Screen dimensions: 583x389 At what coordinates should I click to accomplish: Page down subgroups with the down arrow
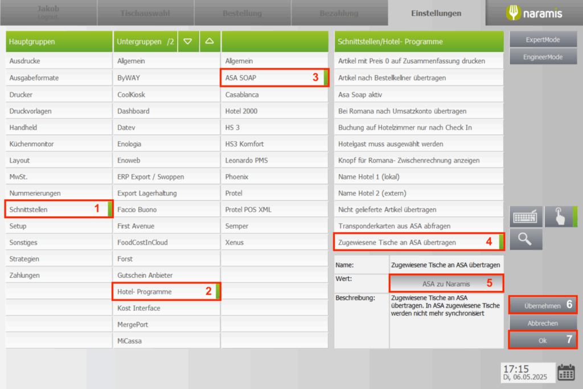click(188, 42)
